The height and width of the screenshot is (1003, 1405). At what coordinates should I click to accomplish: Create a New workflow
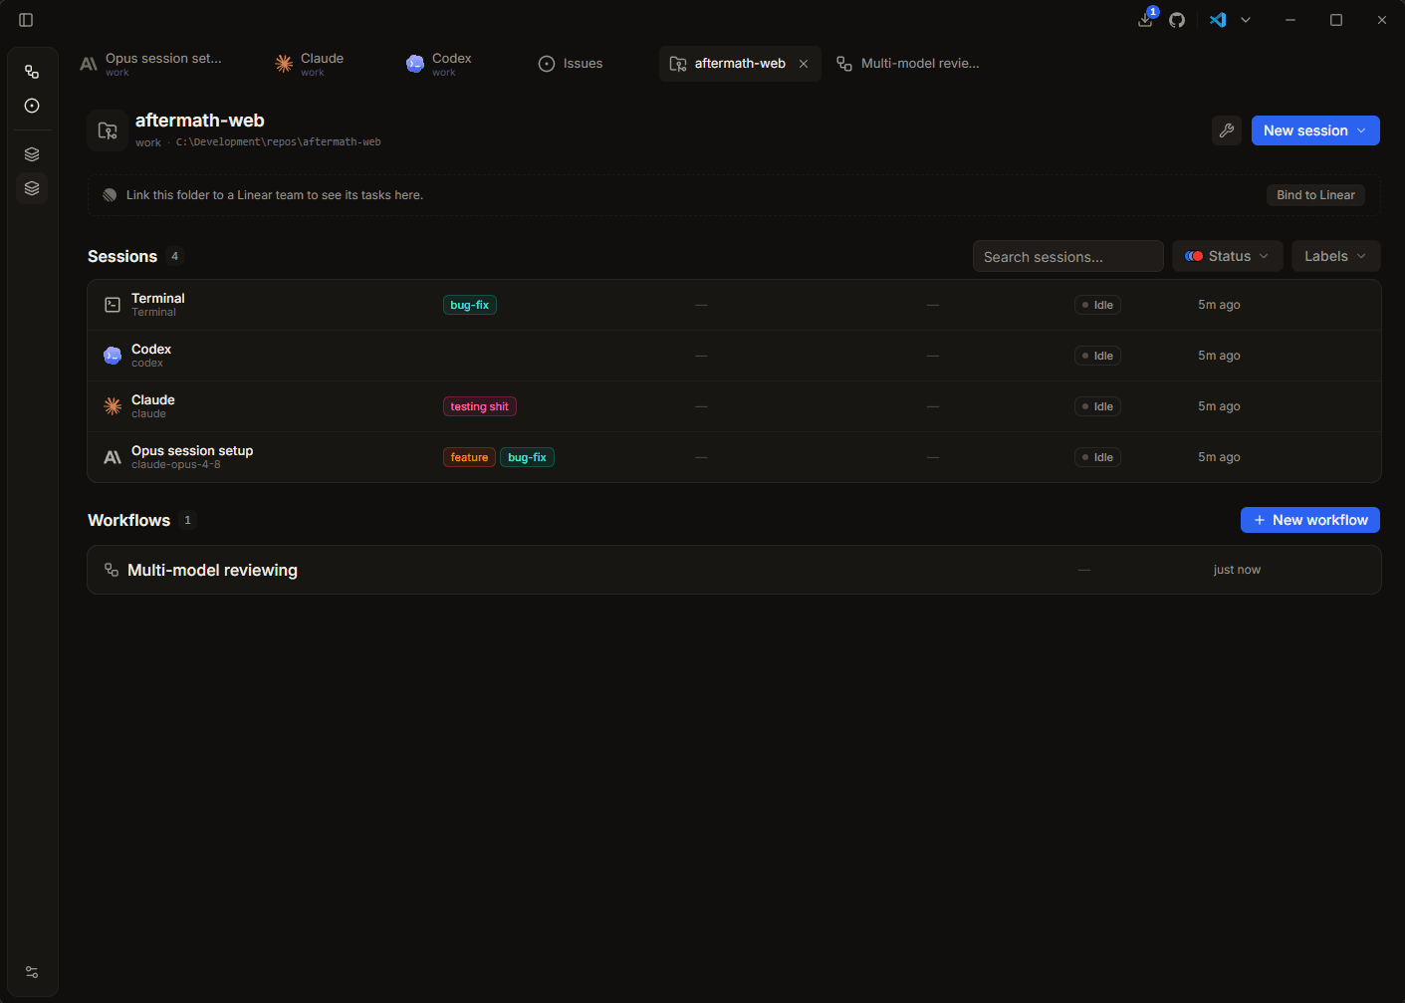[1310, 520]
